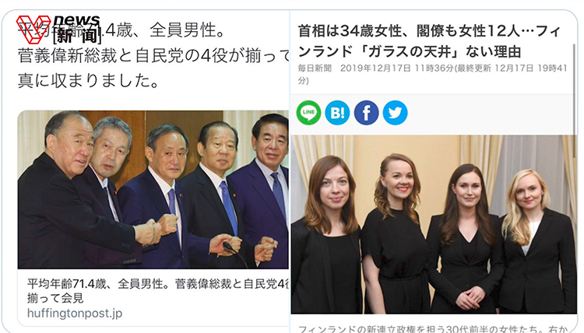
Task: Click the link card title 平均年齢71.4歳
Action: (158, 284)
